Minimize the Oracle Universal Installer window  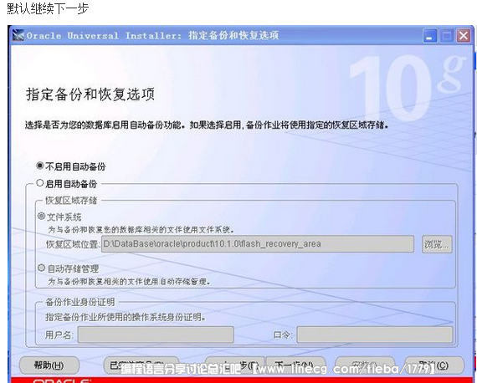pos(430,36)
